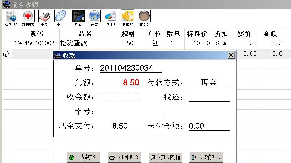Click the 收款 dialog title icon
Screen dimensions: 291x163
(x=58, y=55)
